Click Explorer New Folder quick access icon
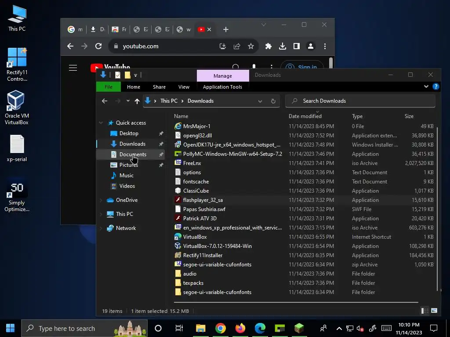Screen dimensions: 450x337 pos(127,75)
